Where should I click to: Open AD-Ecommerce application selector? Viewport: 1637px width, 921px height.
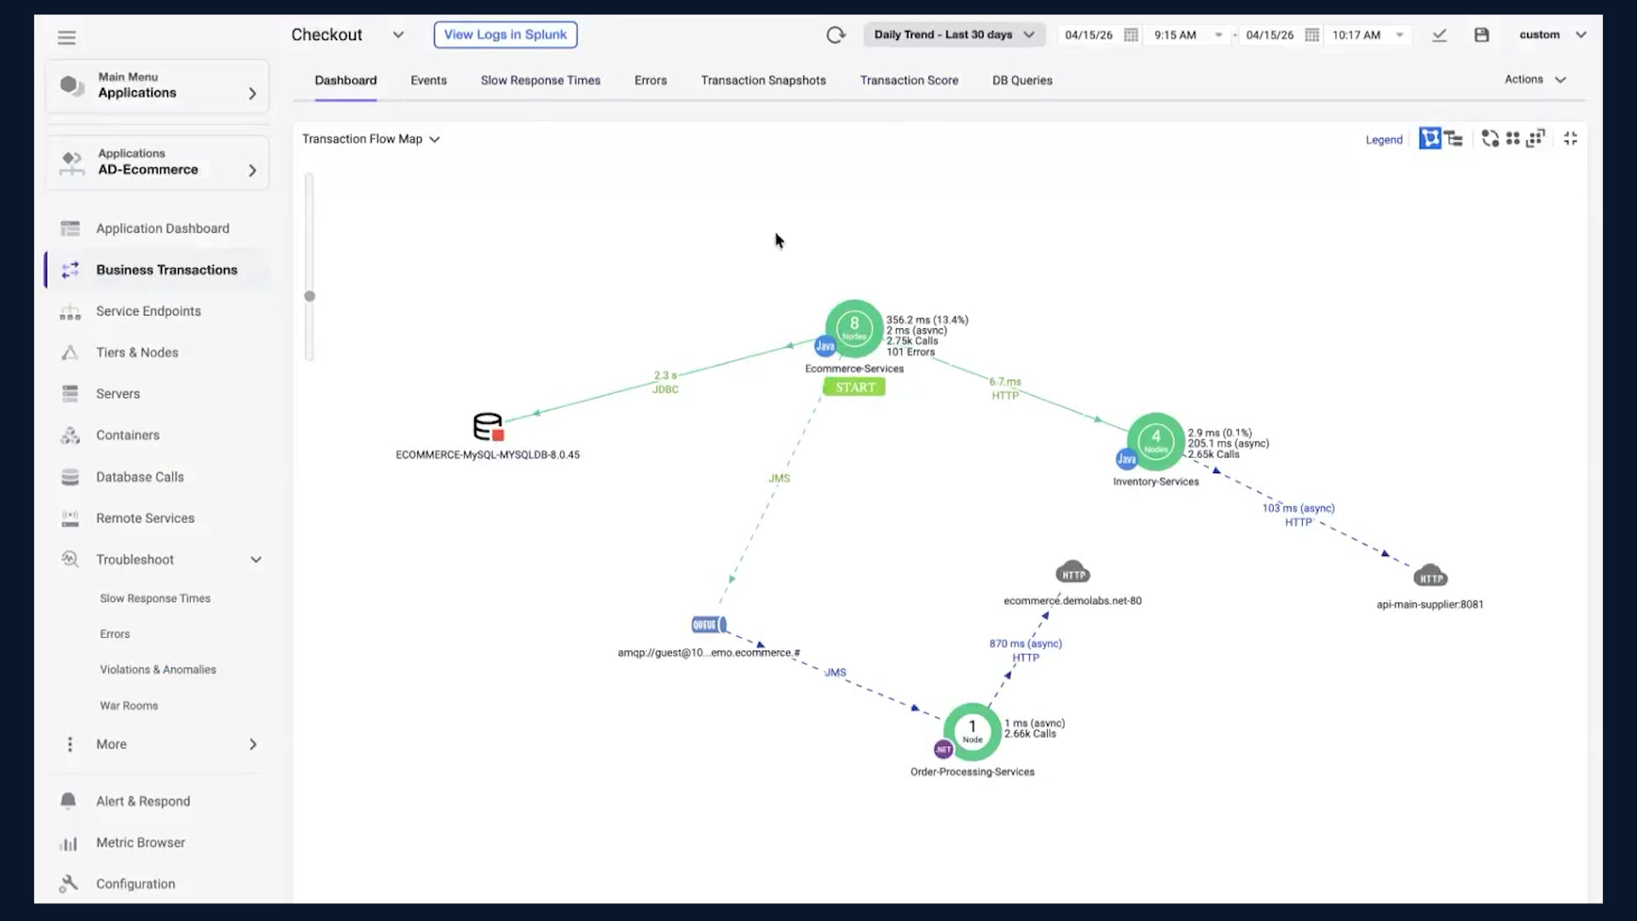tap(158, 162)
